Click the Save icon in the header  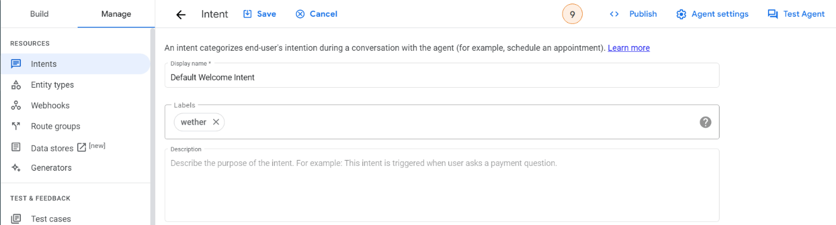pyautogui.click(x=248, y=14)
